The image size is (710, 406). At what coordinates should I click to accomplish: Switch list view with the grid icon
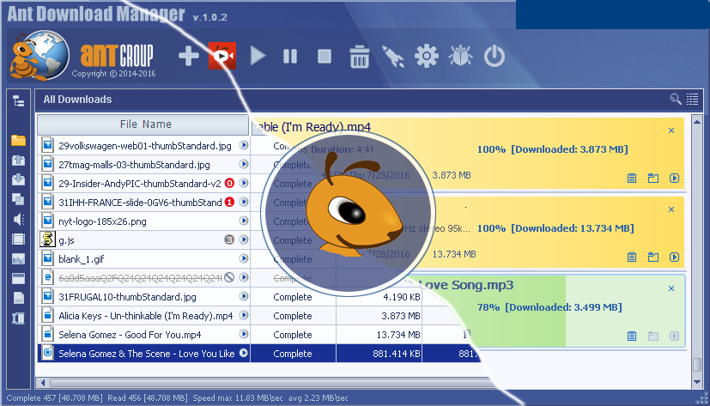692,99
